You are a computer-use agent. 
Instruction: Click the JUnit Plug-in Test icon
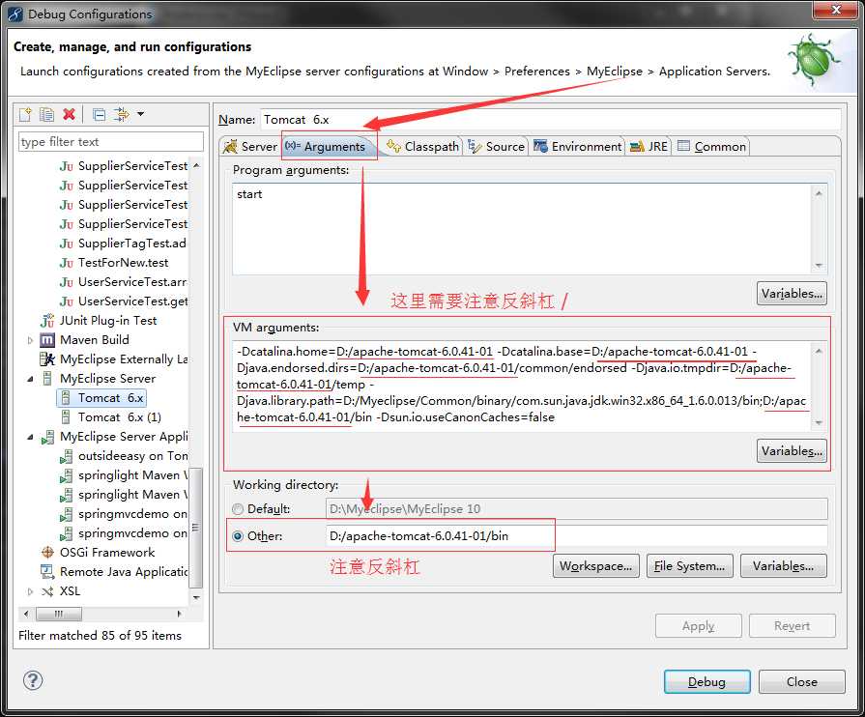pos(47,321)
